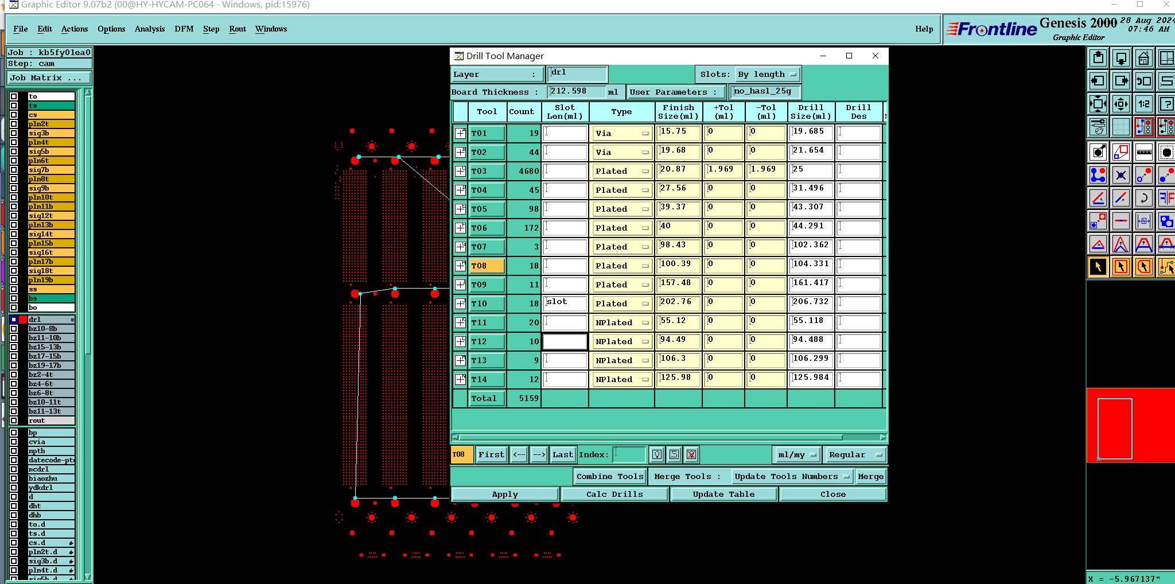Screen dimensions: 1175x584
Task: Open the Help menu
Action: [x=924, y=29]
